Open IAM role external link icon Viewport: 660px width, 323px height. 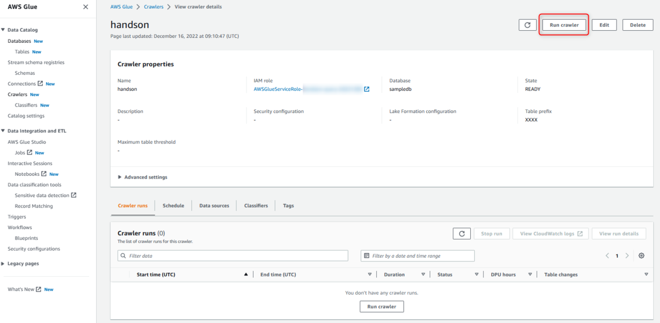367,89
